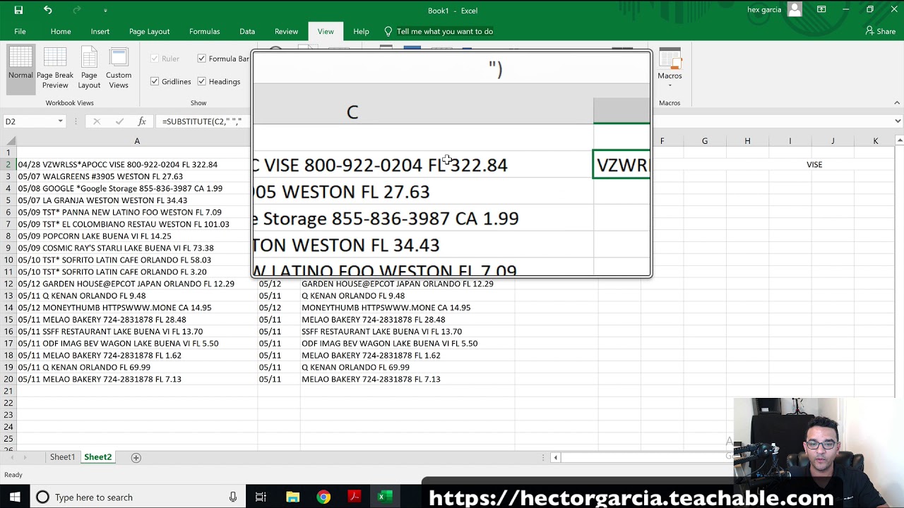This screenshot has height=508, width=904.
Task: Open Chrome from the taskbar
Action: (x=323, y=497)
